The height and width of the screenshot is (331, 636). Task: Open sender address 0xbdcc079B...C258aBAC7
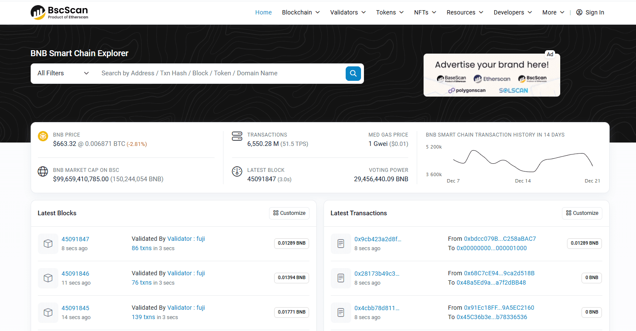(500, 239)
